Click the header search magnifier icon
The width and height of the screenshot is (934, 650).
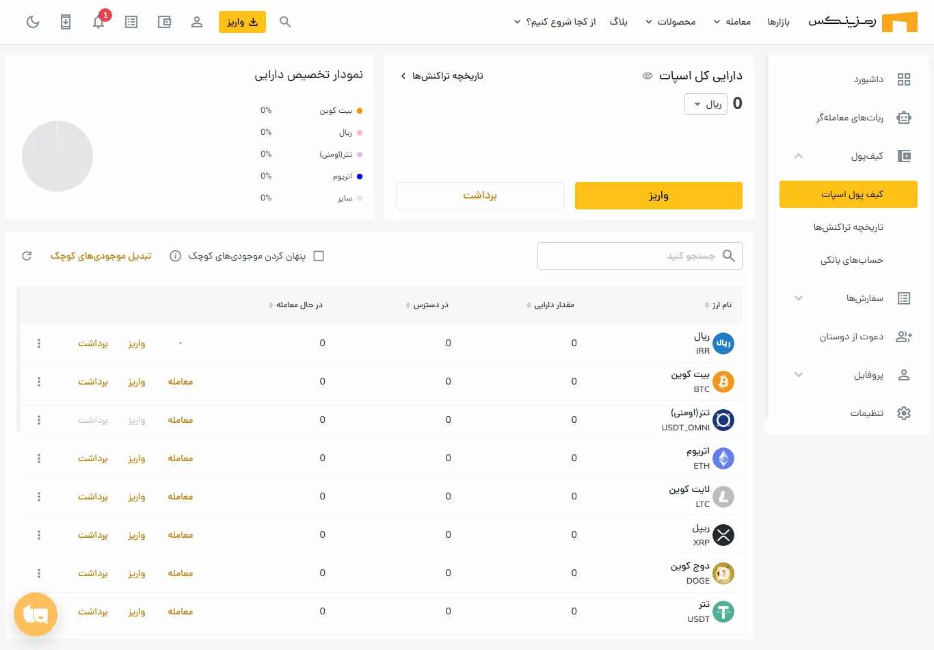click(x=285, y=22)
